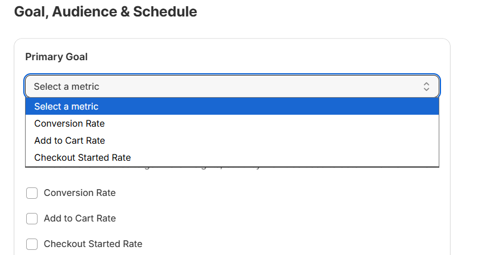Click blank space right of Primary Goal label

coord(256,57)
